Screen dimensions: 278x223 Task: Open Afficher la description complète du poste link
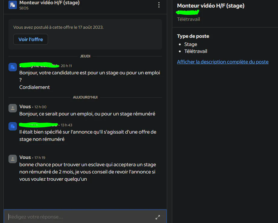tap(223, 62)
